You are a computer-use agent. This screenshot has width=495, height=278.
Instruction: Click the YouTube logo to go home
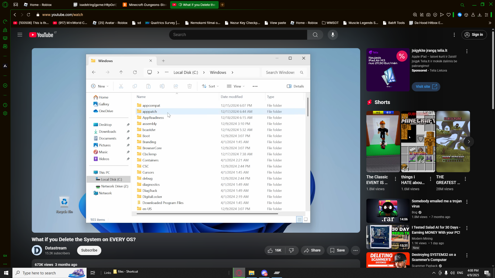pos(41,35)
